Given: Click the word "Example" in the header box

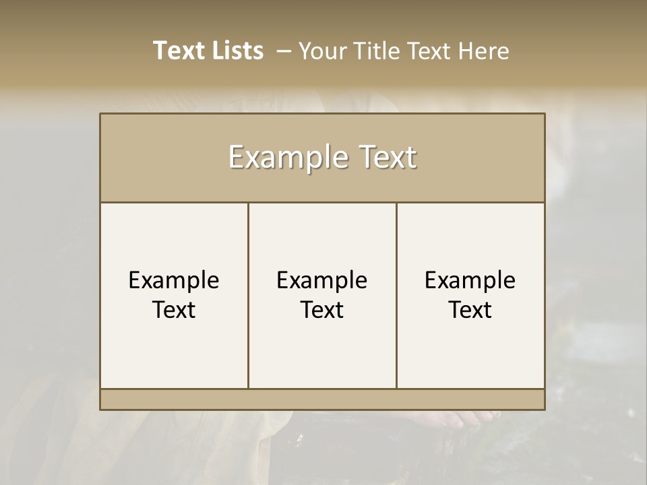Looking at the screenshot, I should 289,158.
